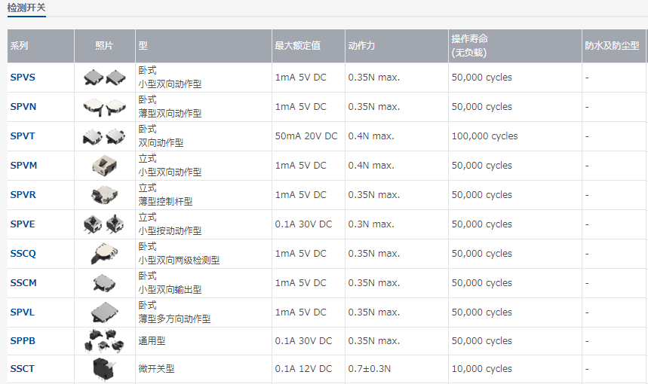Click the SSCQ switch product photo

tap(103, 254)
